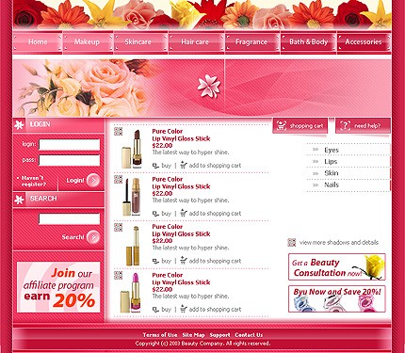This screenshot has height=353, width=405.
Task: Click the flower icon beside SEARCH heading
Action: click(19, 200)
